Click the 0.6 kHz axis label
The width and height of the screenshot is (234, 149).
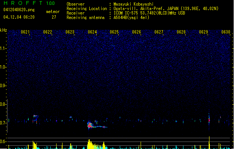[x=3, y=142]
